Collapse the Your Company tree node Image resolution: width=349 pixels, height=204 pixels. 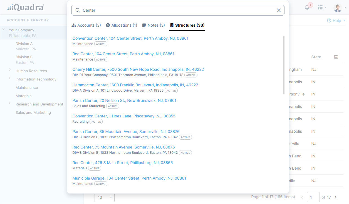3,29
